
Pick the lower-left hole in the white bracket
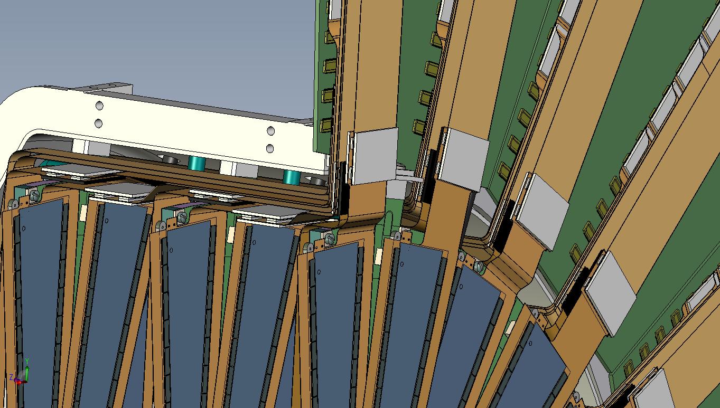(98, 124)
